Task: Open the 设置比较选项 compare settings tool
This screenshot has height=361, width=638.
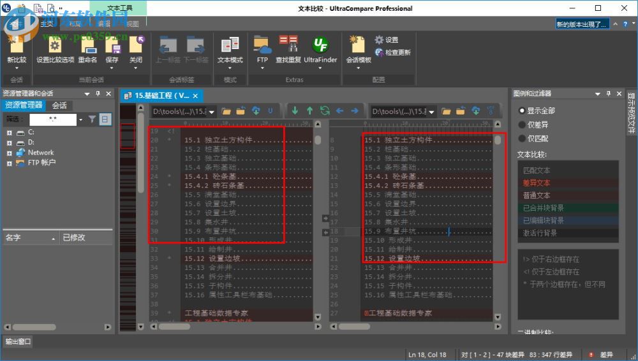Action: click(x=55, y=50)
